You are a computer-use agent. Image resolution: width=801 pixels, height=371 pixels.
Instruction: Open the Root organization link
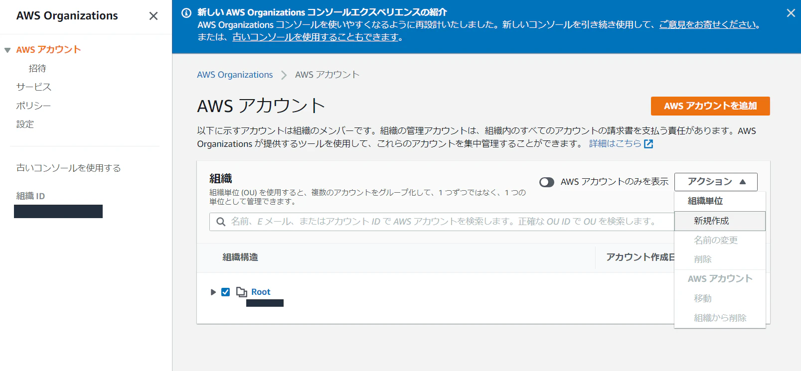(x=261, y=292)
